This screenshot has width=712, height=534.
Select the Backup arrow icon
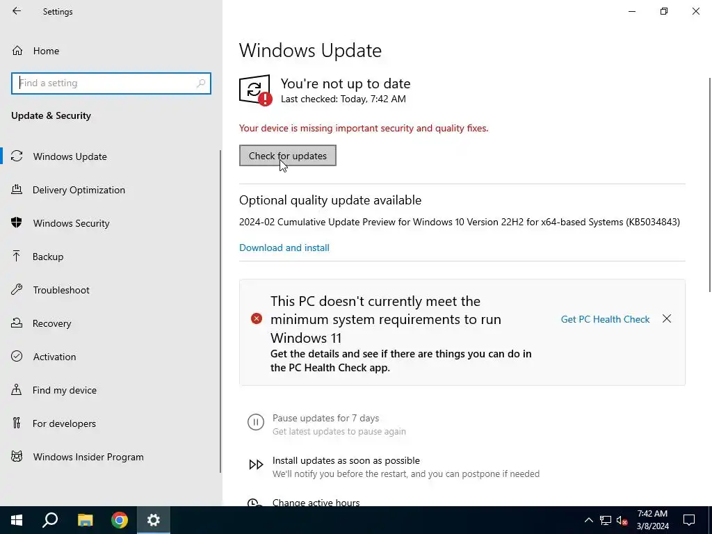point(17,256)
